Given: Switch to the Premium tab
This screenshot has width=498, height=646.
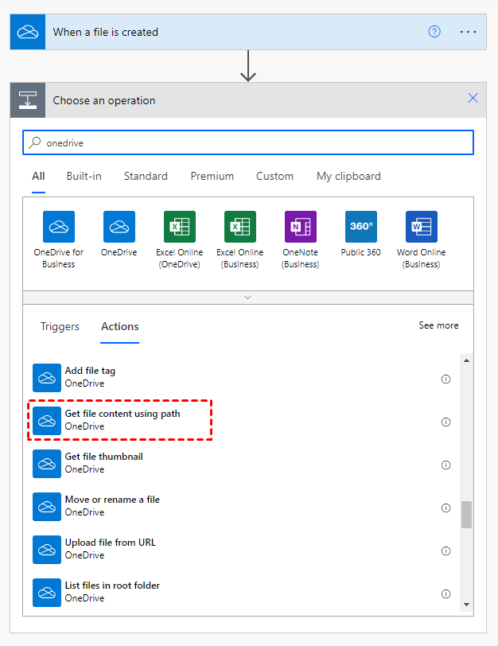Looking at the screenshot, I should 212,176.
